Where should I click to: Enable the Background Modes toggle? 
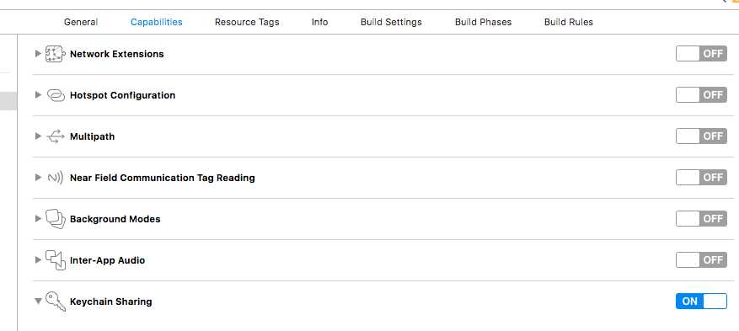pyautogui.click(x=701, y=218)
